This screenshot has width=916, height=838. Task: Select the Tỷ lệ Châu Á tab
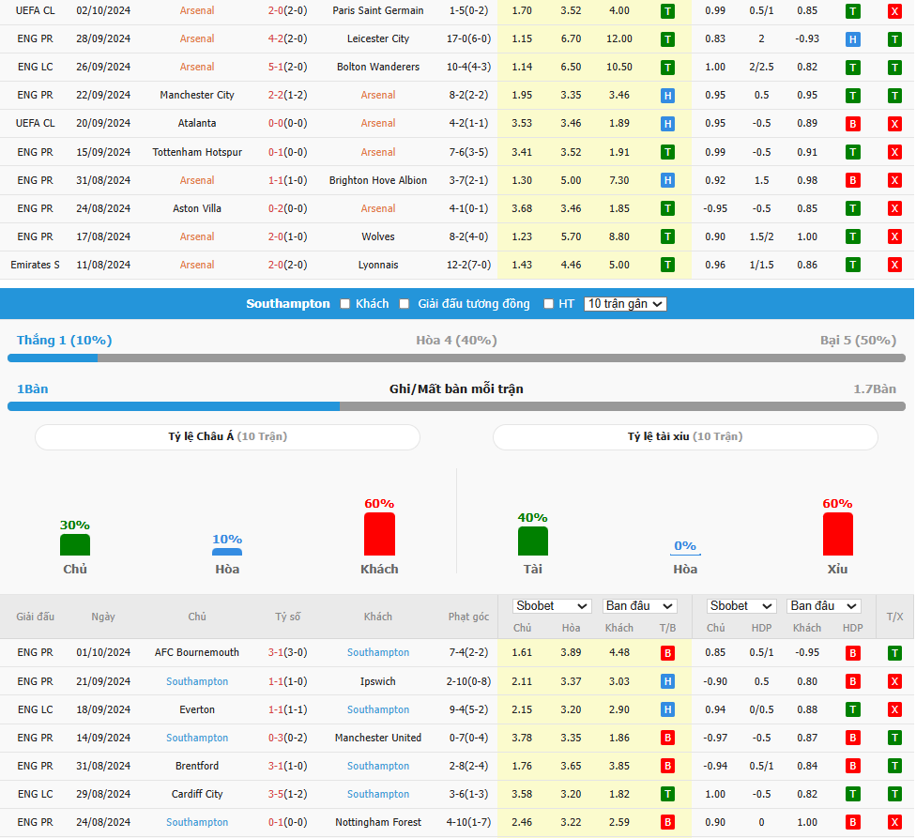pos(227,436)
